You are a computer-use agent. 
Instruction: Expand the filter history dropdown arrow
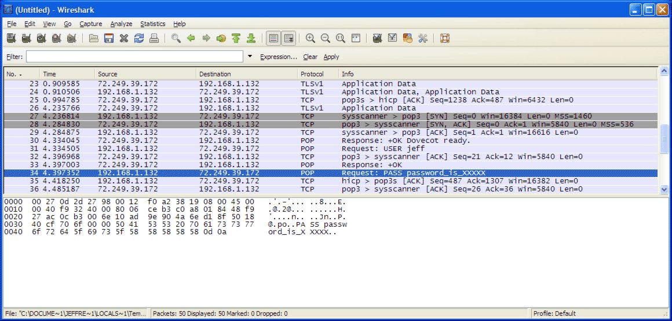(x=250, y=57)
